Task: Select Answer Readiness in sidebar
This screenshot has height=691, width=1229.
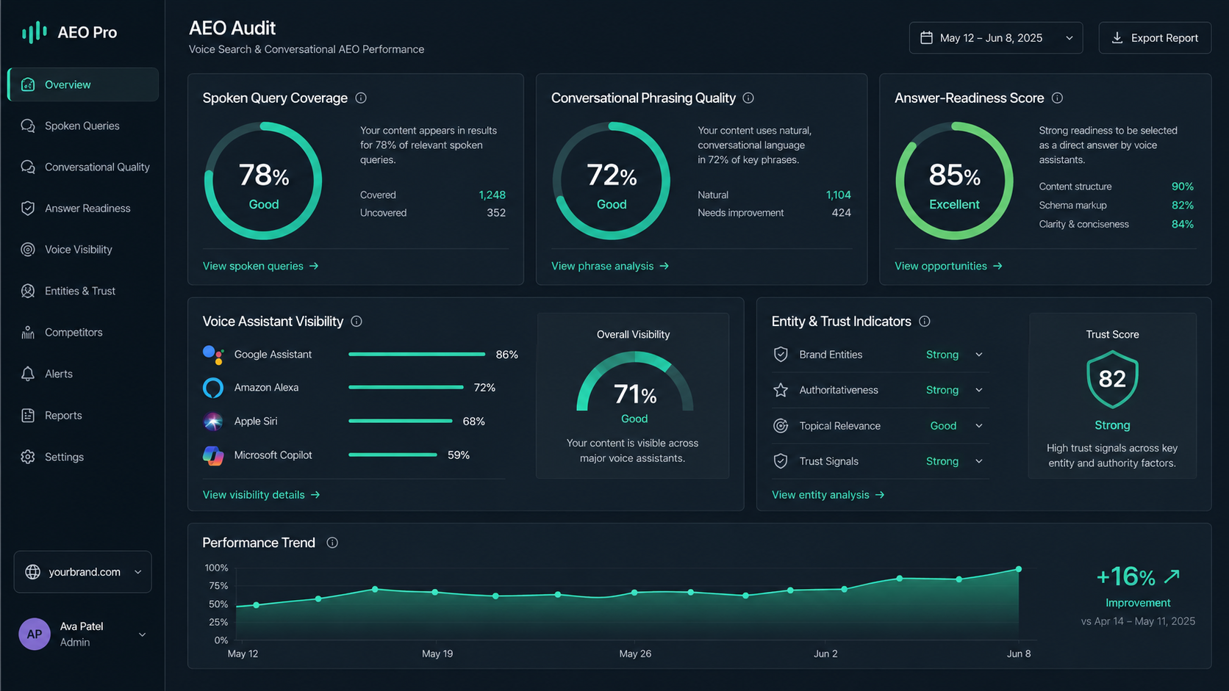Action: tap(83, 209)
